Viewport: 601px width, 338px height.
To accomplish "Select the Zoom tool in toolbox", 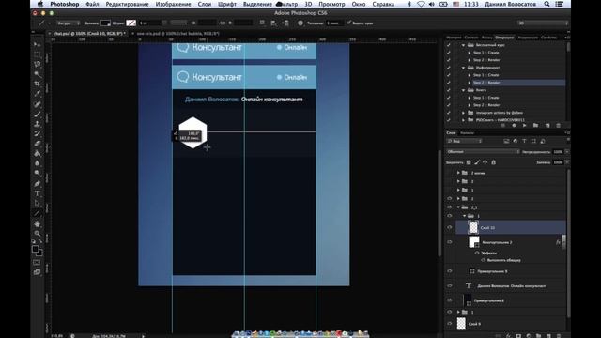I will coord(37,234).
